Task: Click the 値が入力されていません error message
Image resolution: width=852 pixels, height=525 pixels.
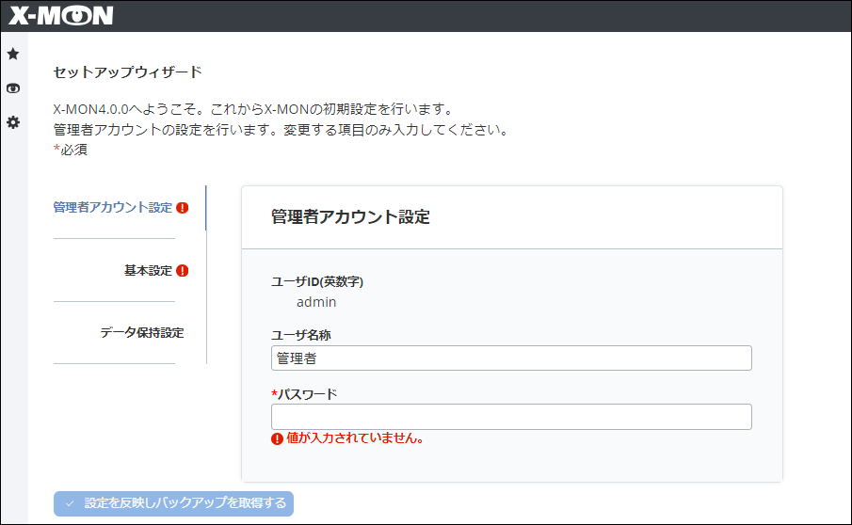Action: 354,438
